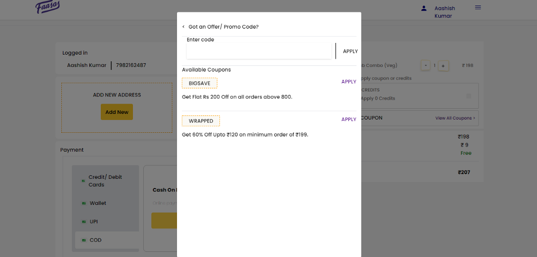Screen dimensions: 537x257
Task: Apply the WRAPPED coupon
Action: pyautogui.click(x=349, y=120)
